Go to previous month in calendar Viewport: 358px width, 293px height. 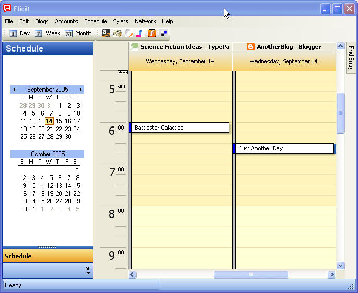(14, 90)
